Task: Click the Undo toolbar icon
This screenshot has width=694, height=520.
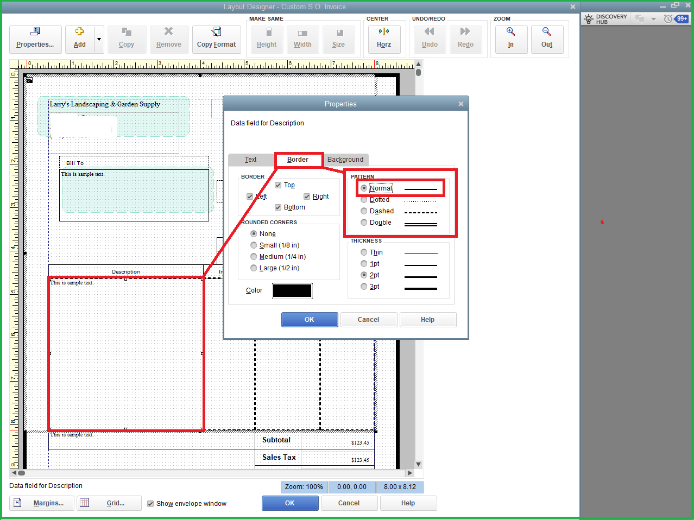Action: 430,39
